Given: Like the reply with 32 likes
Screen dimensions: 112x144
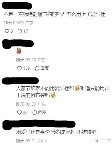Looking at the screenshot, I should click(19, 113).
